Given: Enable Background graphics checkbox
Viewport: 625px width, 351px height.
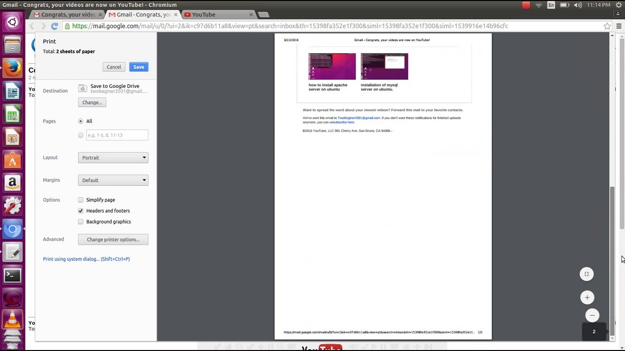Looking at the screenshot, I should (81, 222).
